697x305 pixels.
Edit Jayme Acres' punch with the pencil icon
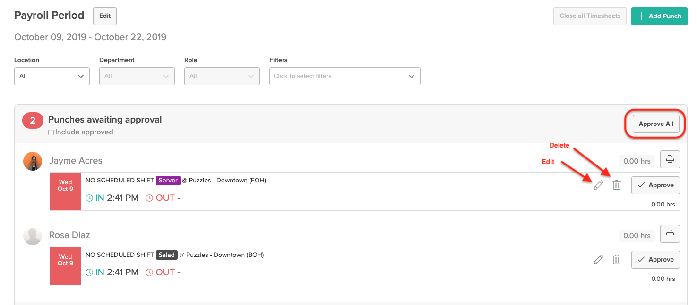coord(598,185)
